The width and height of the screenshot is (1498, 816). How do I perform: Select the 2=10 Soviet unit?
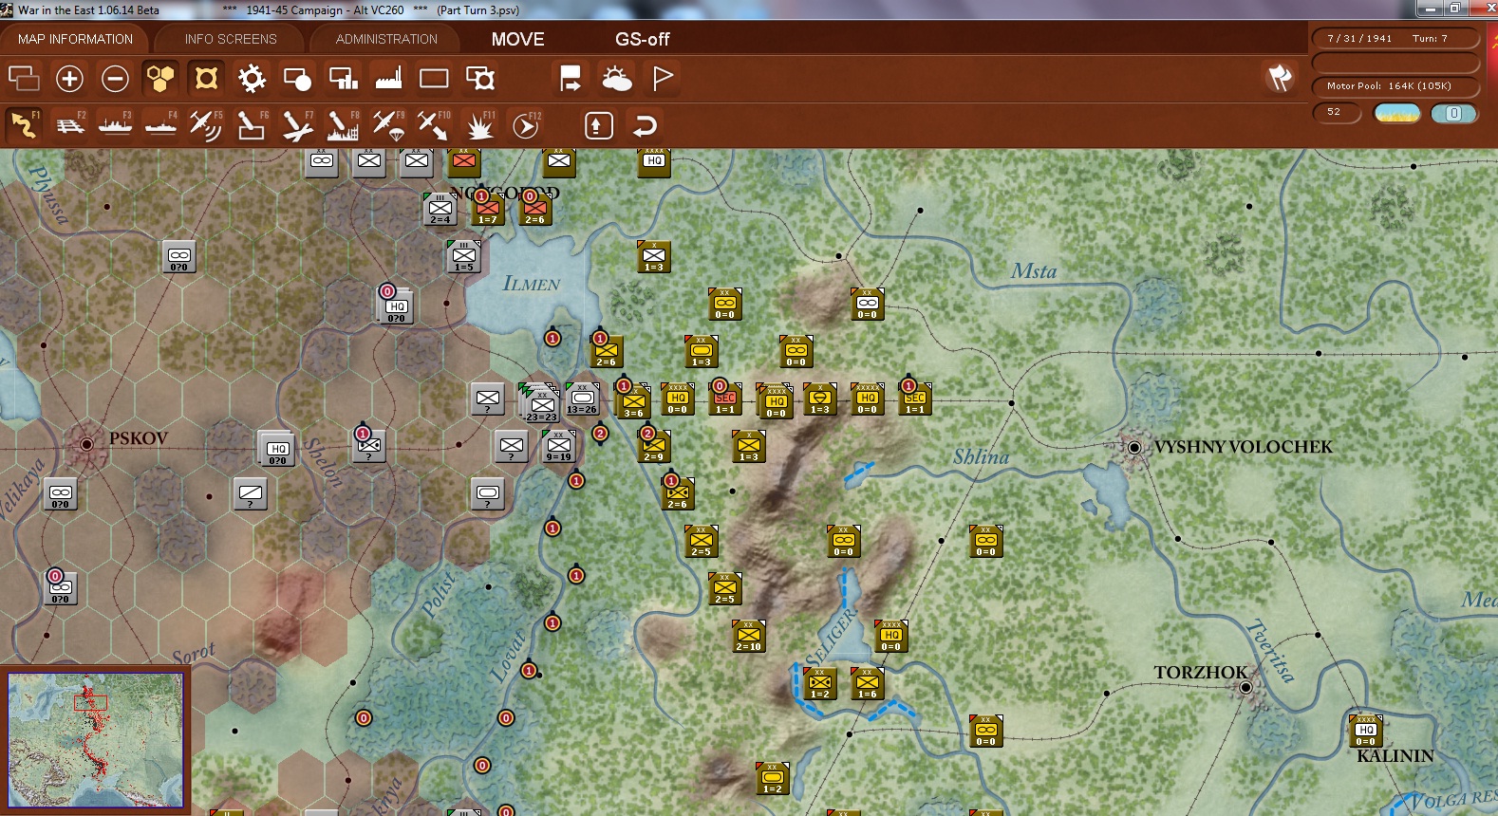(748, 636)
